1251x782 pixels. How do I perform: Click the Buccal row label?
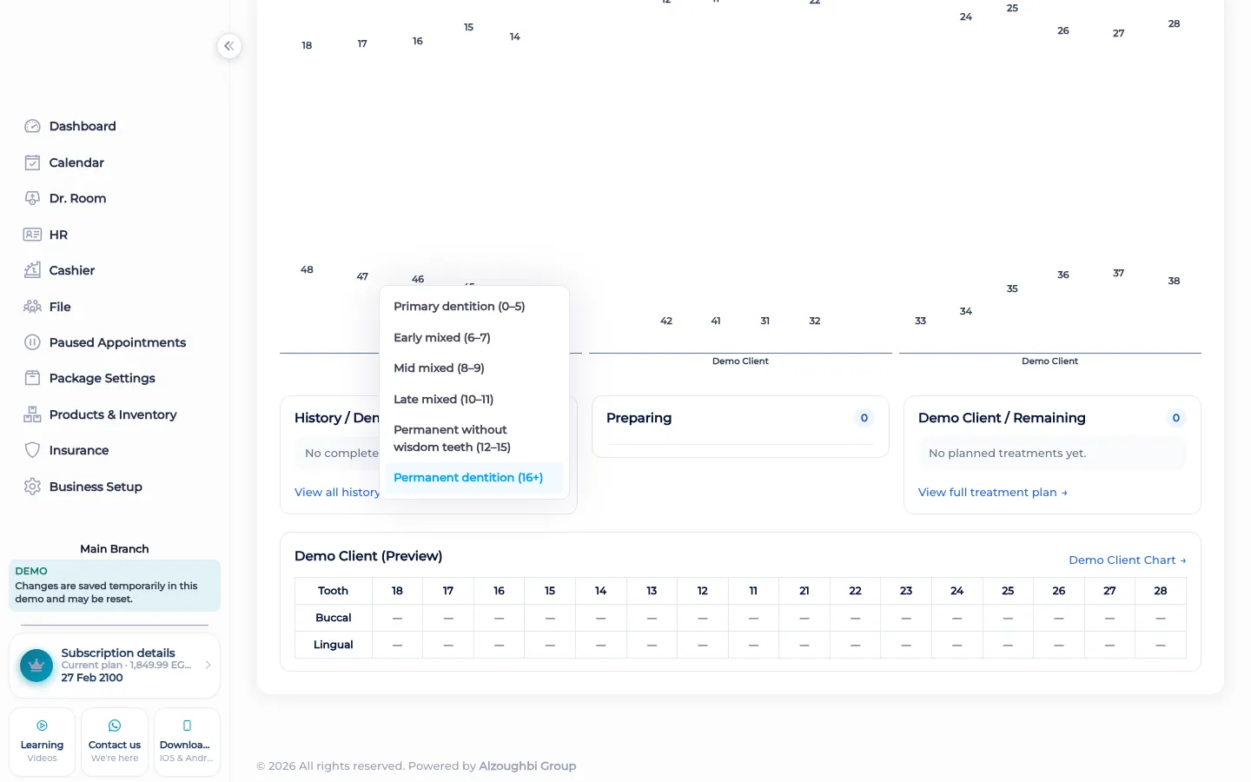pos(334,618)
